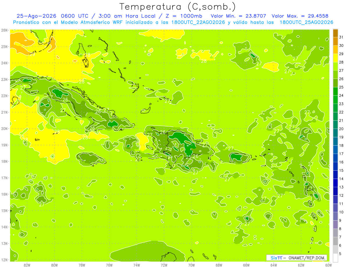The image size is (349, 269).
Task: Click the longitude axis label "72W"
Action: point(164,265)
